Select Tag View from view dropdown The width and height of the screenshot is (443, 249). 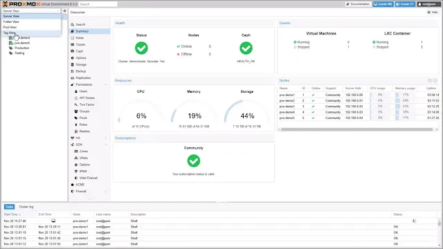coord(30,33)
